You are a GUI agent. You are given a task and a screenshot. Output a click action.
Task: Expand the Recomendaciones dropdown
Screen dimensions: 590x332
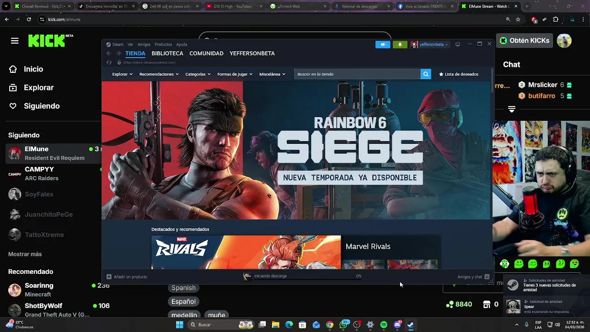coord(159,74)
